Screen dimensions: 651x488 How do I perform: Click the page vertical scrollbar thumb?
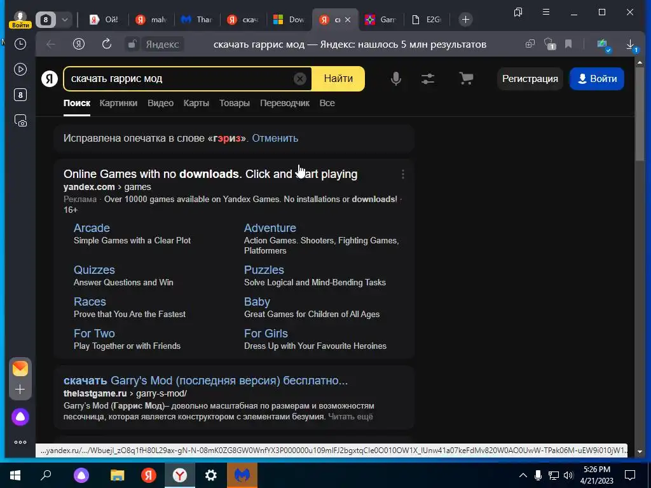(x=640, y=114)
